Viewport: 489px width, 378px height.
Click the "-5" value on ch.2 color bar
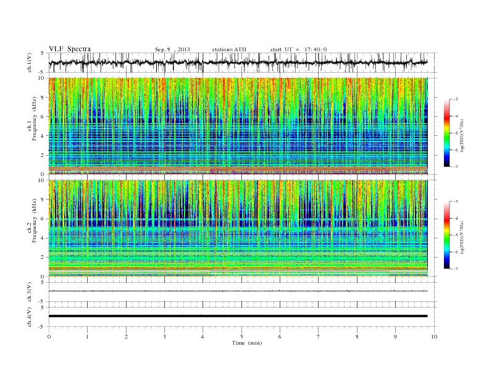(x=456, y=235)
